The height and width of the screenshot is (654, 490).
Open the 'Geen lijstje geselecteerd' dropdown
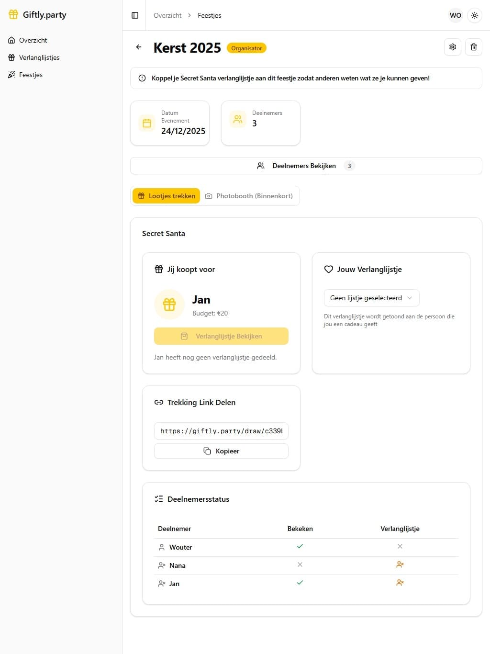point(371,298)
